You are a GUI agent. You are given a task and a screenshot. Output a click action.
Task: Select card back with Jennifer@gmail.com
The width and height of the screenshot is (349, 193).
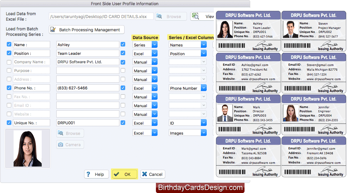pos(314,157)
